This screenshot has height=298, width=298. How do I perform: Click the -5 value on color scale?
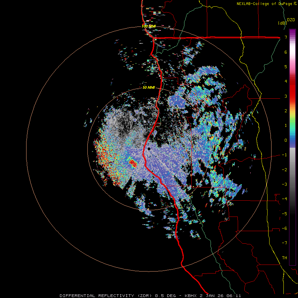tap(284, 214)
